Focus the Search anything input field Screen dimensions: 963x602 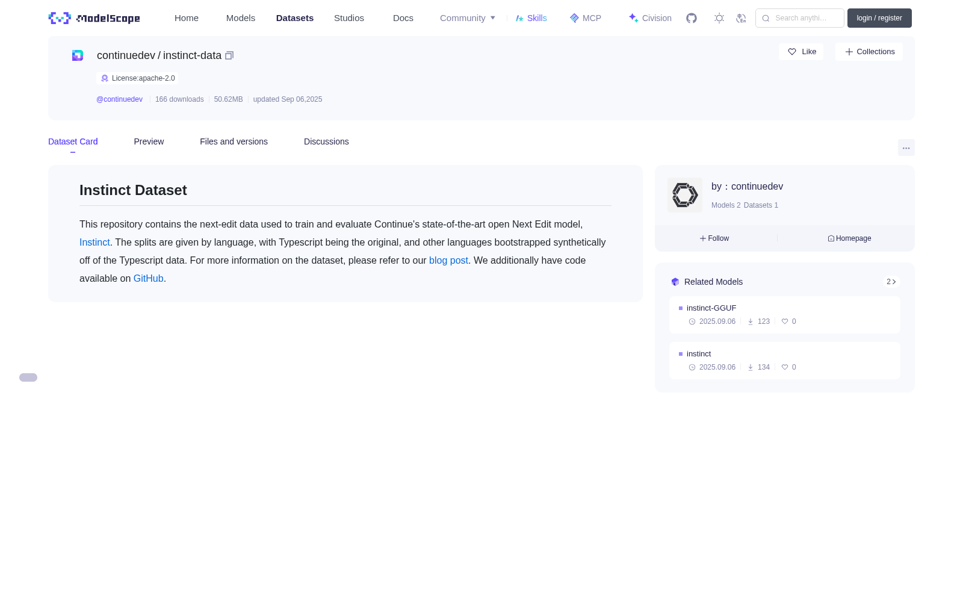click(800, 18)
